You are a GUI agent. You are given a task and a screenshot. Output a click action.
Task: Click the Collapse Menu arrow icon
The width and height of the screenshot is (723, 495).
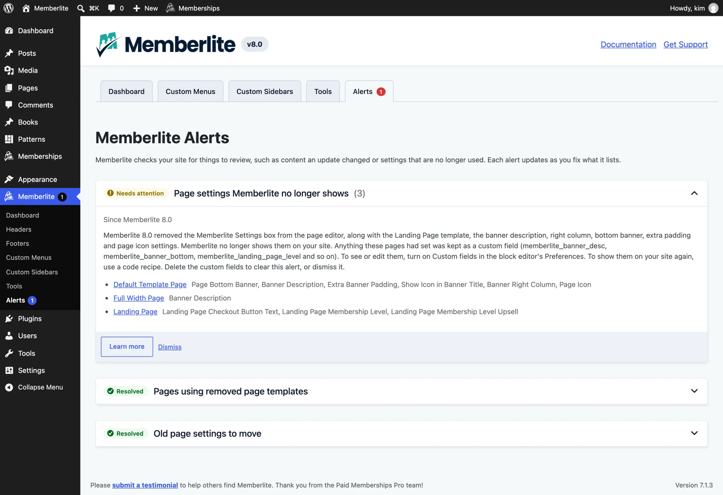pyautogui.click(x=9, y=387)
